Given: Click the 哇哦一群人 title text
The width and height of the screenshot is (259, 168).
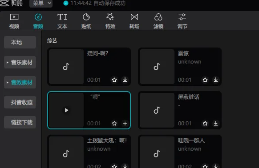Looking at the screenshot, I should [x=191, y=140].
